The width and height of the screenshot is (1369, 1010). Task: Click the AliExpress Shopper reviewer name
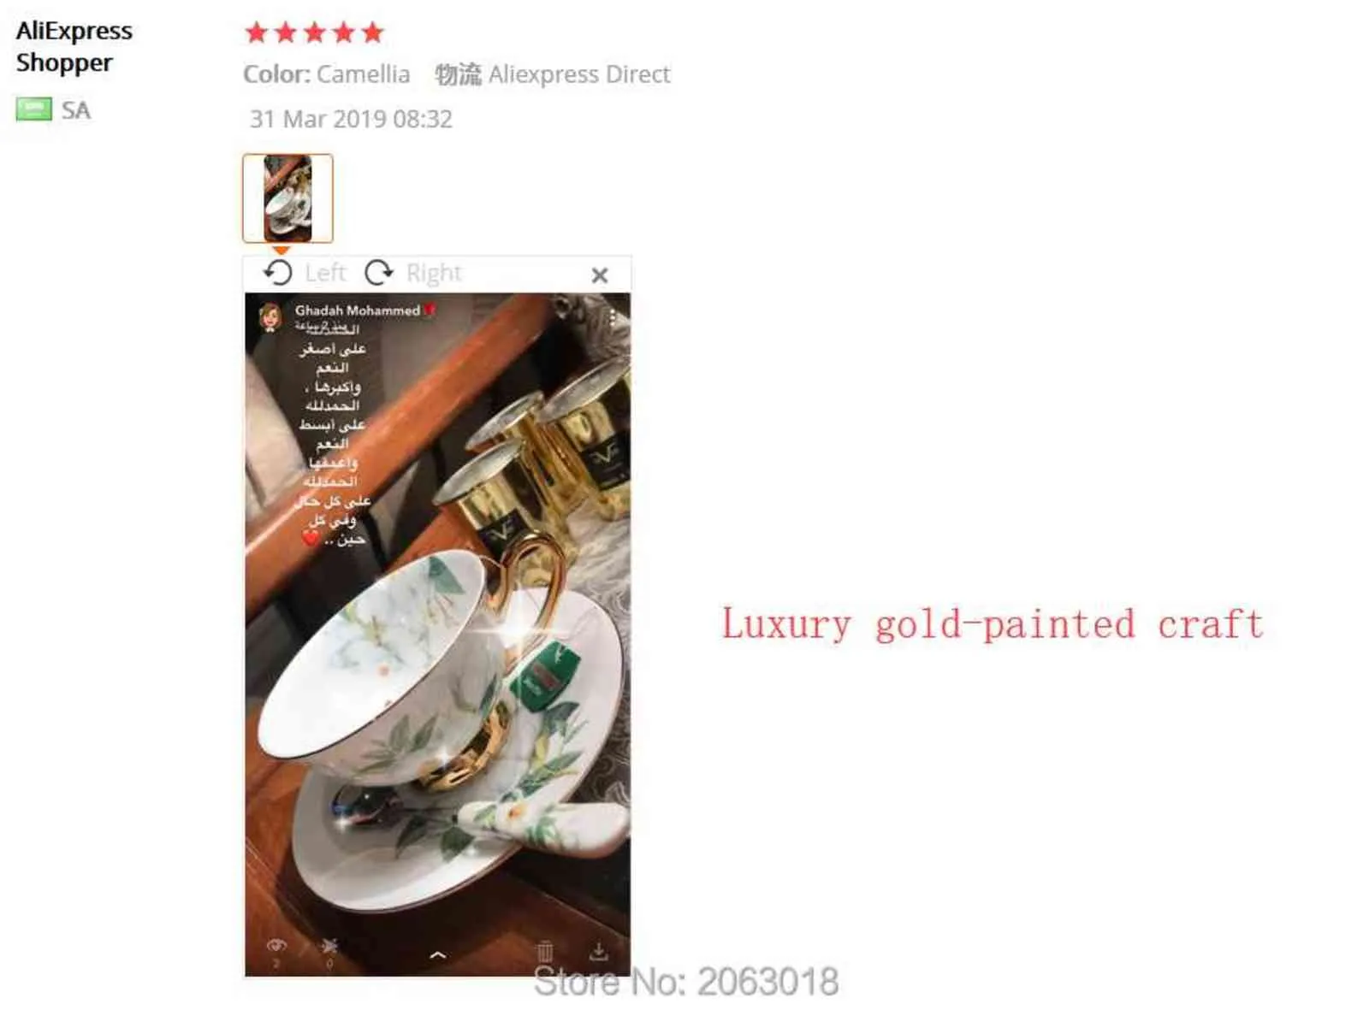coord(74,46)
